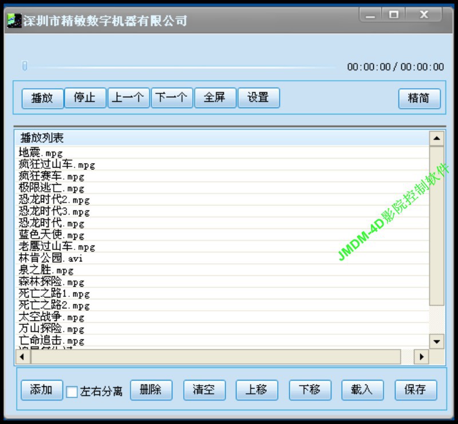This screenshot has height=424, width=458.
Task: Click 删除 to remove the selected item
Action: (151, 390)
